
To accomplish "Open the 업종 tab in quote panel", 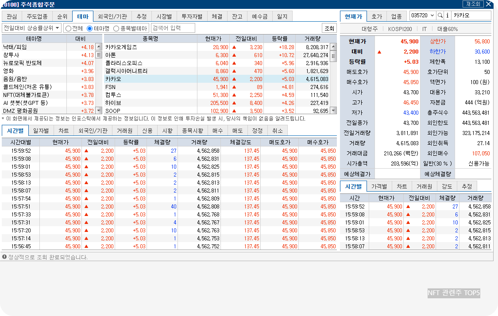I will (396, 16).
